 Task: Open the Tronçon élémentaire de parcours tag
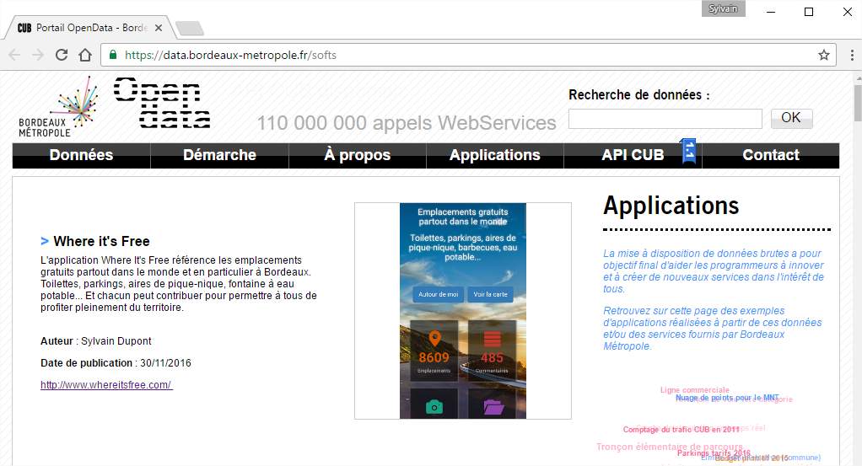670,447
